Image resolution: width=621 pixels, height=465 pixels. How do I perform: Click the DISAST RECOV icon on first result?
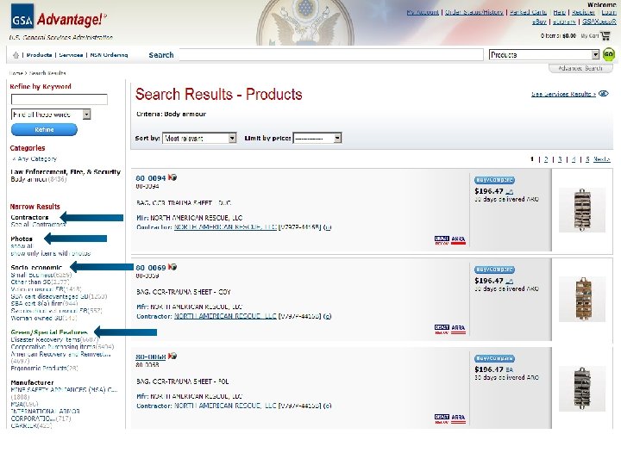coord(442,240)
